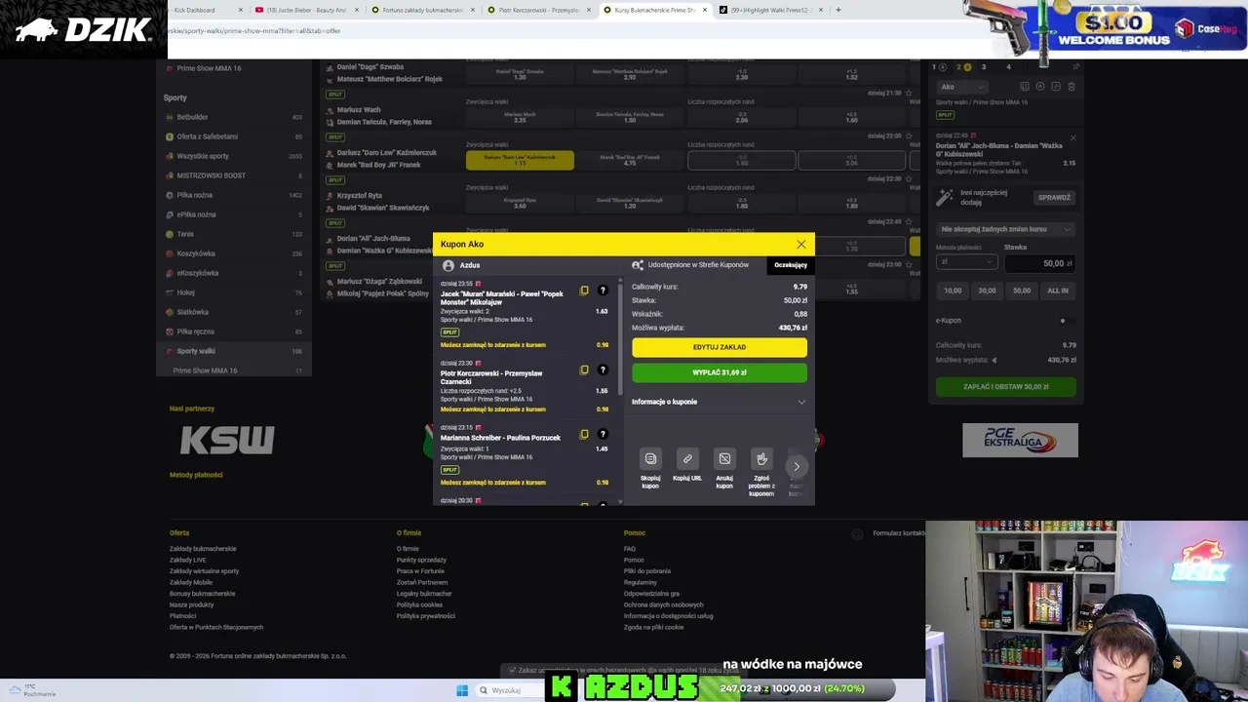This screenshot has width=1248, height=702.
Task: Select the 50,00 stake button
Action: 1022,291
